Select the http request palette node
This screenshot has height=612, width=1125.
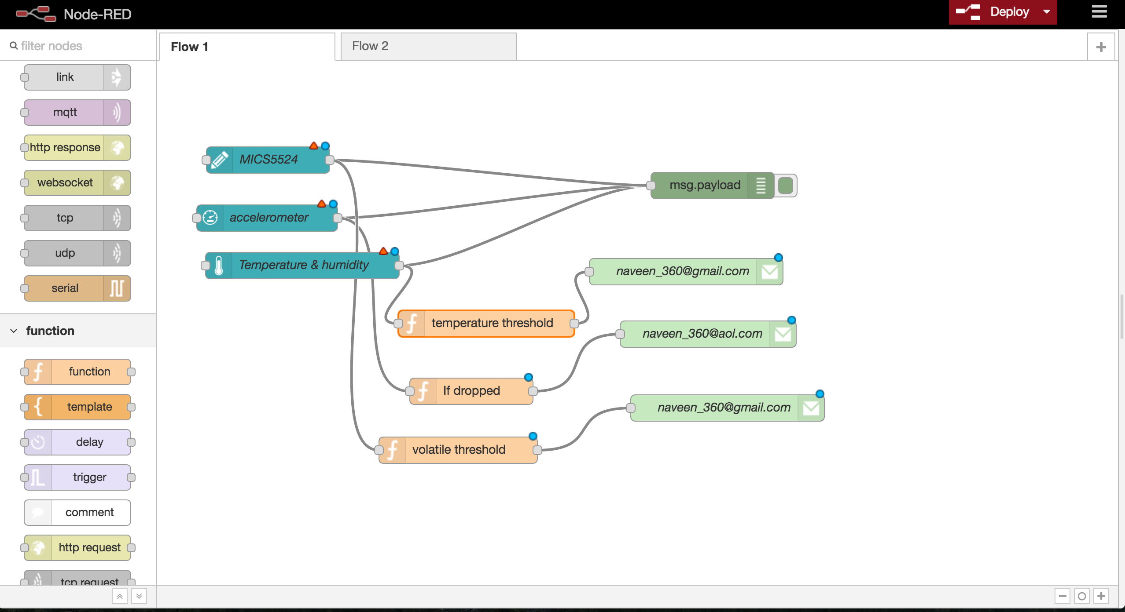click(77, 547)
